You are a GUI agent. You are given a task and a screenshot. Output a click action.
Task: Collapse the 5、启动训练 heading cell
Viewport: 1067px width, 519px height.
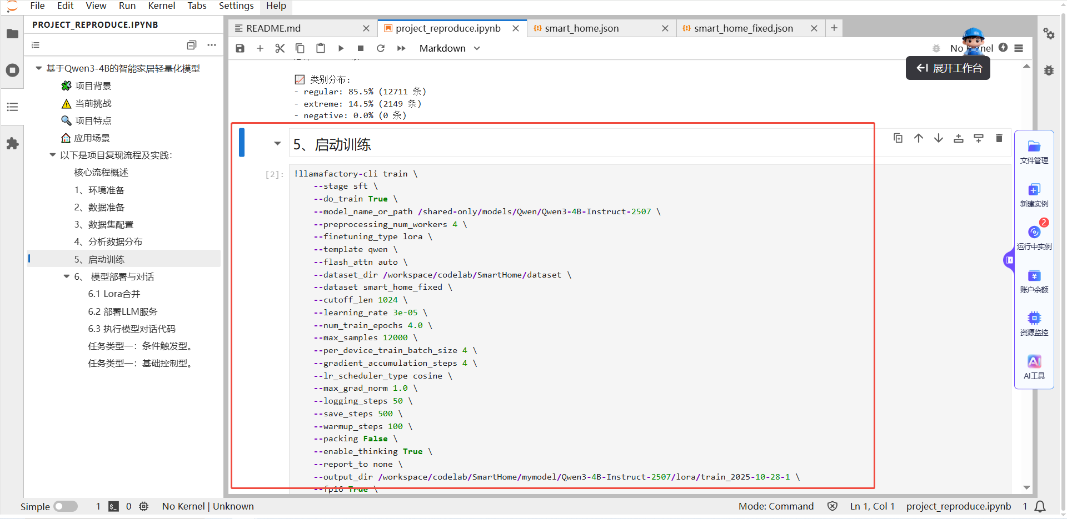(x=277, y=144)
